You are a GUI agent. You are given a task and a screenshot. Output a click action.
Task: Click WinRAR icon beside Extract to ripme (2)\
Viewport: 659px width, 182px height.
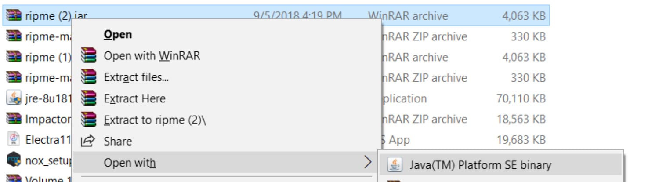tap(88, 120)
